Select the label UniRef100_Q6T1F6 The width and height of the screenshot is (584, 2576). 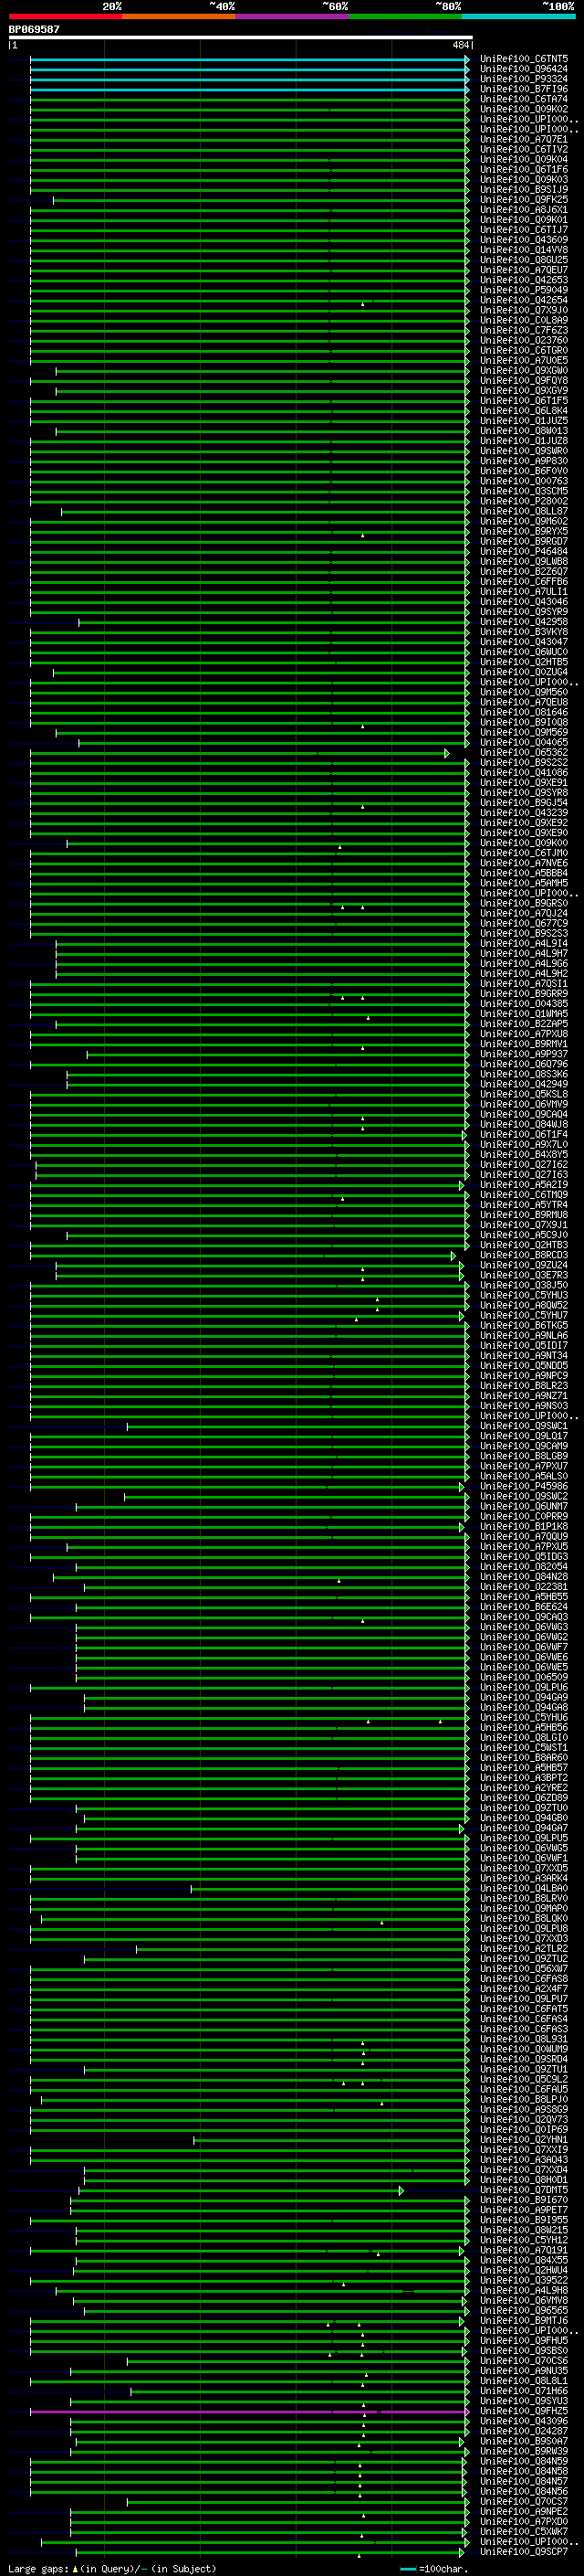coord(524,169)
